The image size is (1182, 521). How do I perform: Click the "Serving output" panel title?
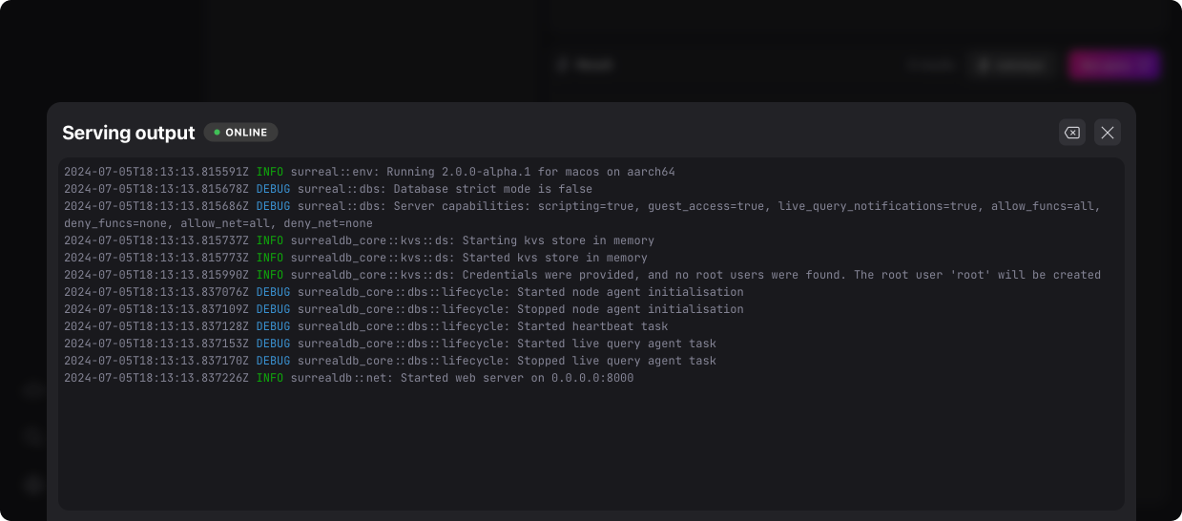(x=128, y=133)
